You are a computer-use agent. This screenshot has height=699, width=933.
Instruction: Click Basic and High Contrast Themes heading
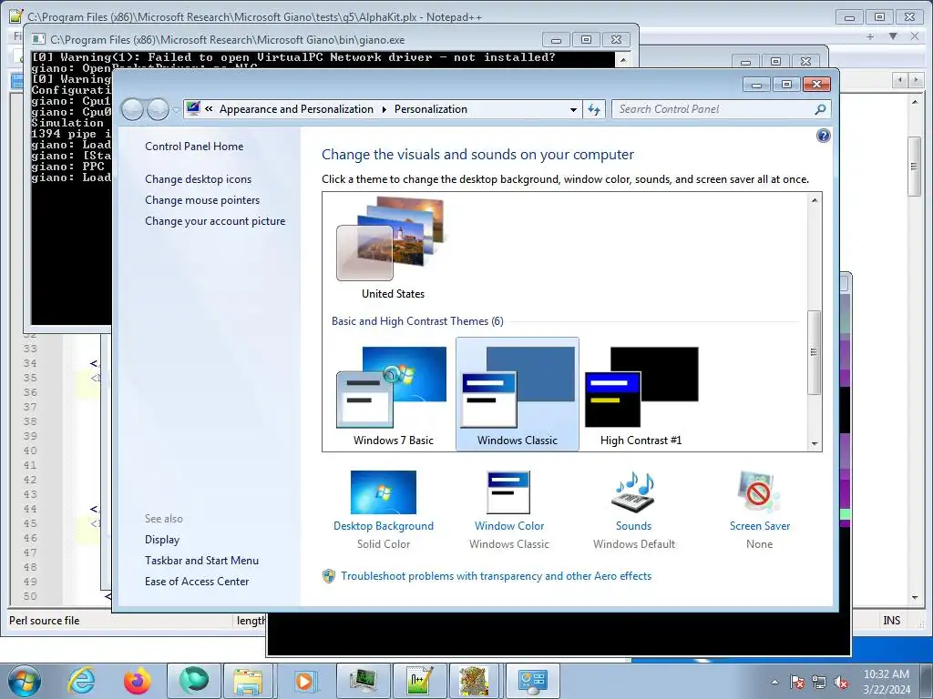(417, 321)
